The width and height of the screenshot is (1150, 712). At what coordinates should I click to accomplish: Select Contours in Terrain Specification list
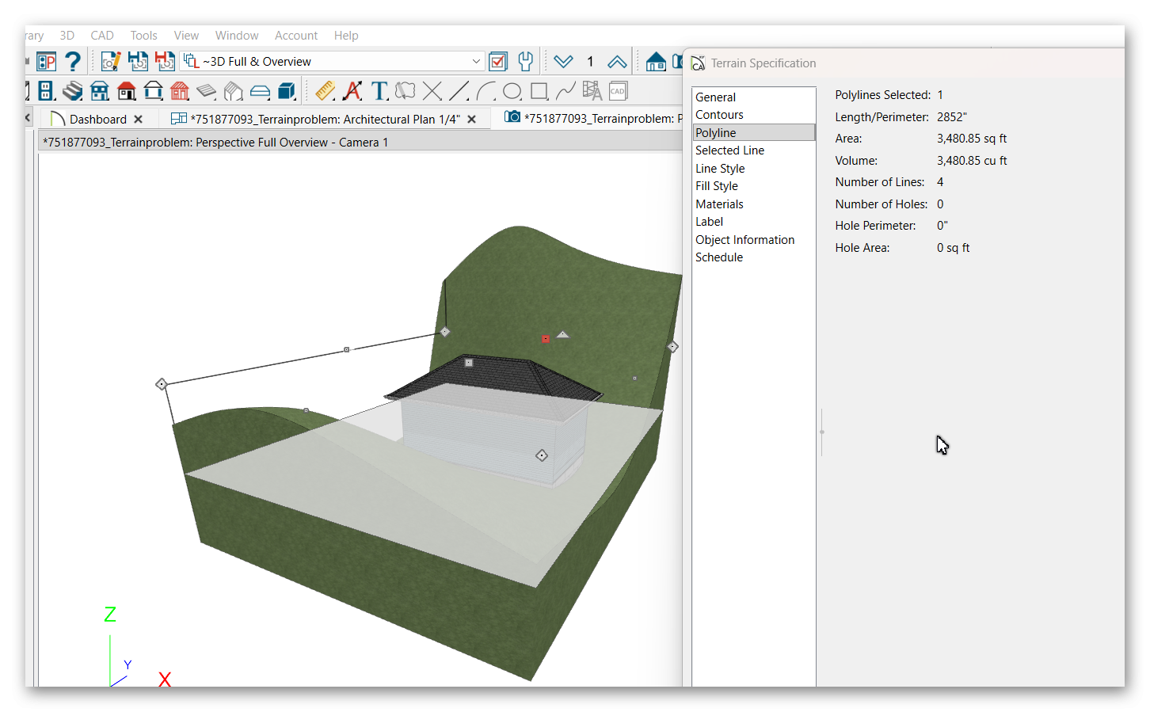pyautogui.click(x=719, y=115)
